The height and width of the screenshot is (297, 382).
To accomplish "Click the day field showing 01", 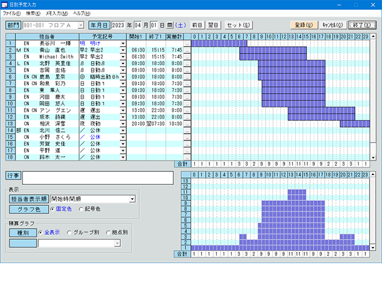I will (x=154, y=25).
